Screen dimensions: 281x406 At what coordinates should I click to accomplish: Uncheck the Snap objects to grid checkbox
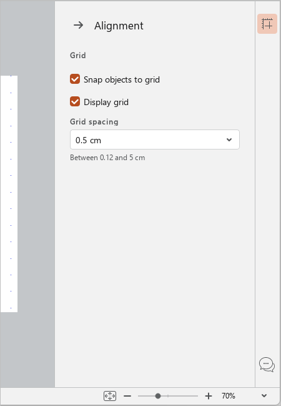pos(75,79)
